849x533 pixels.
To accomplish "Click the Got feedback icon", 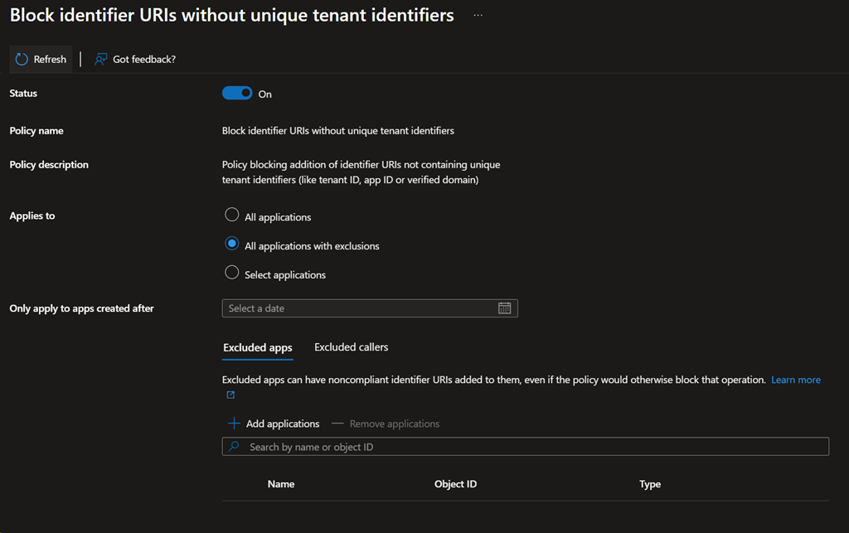I will point(101,59).
